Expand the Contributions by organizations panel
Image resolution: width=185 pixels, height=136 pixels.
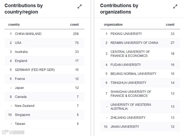point(175,7)
